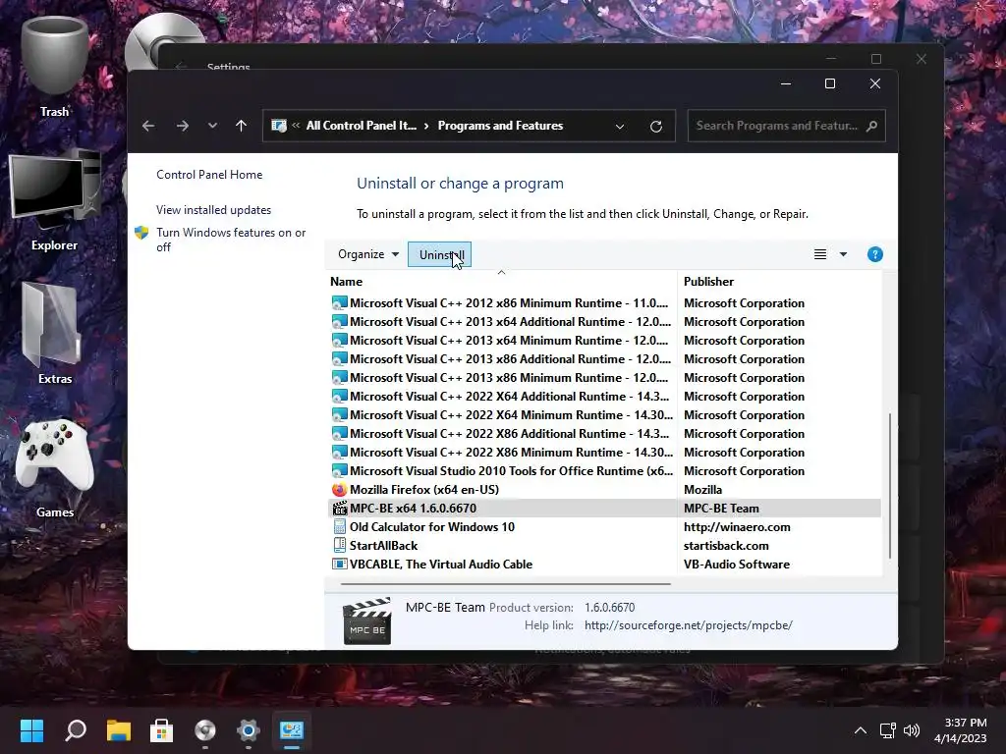Open the Windows Start button
1006x754 pixels.
click(x=31, y=730)
